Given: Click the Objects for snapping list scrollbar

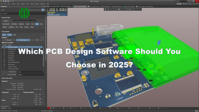Looking at the screenshot, I should point(44,57).
